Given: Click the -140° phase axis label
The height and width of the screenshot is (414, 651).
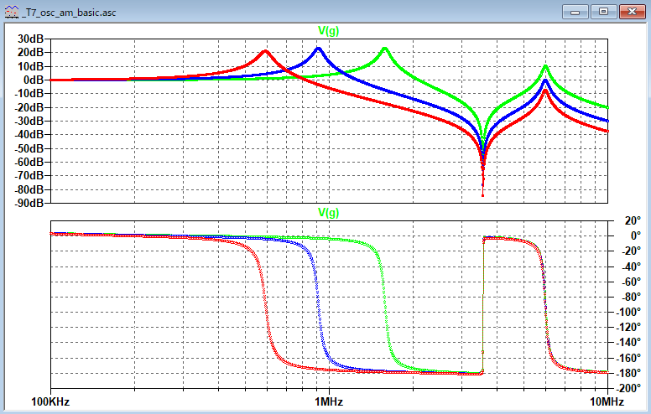Looking at the screenshot, I should (x=628, y=342).
